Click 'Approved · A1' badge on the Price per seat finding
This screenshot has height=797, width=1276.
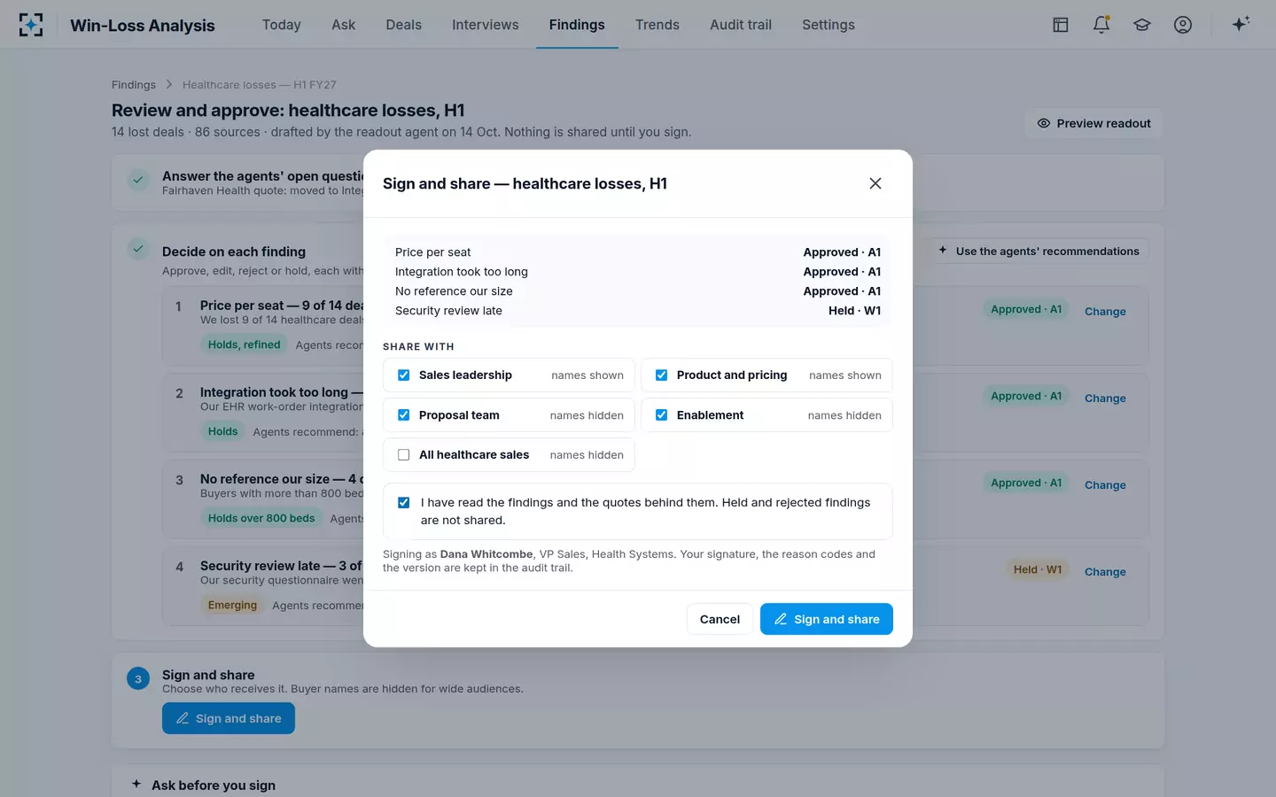click(x=1026, y=309)
